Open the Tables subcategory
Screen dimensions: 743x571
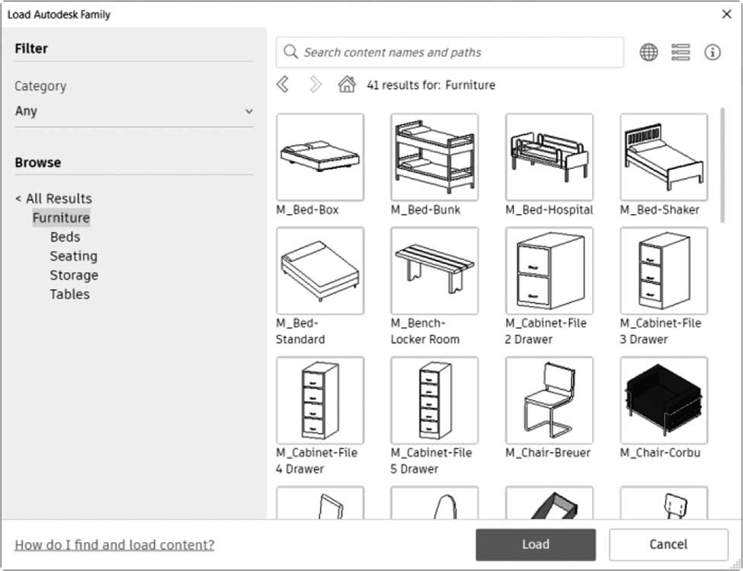[69, 294]
